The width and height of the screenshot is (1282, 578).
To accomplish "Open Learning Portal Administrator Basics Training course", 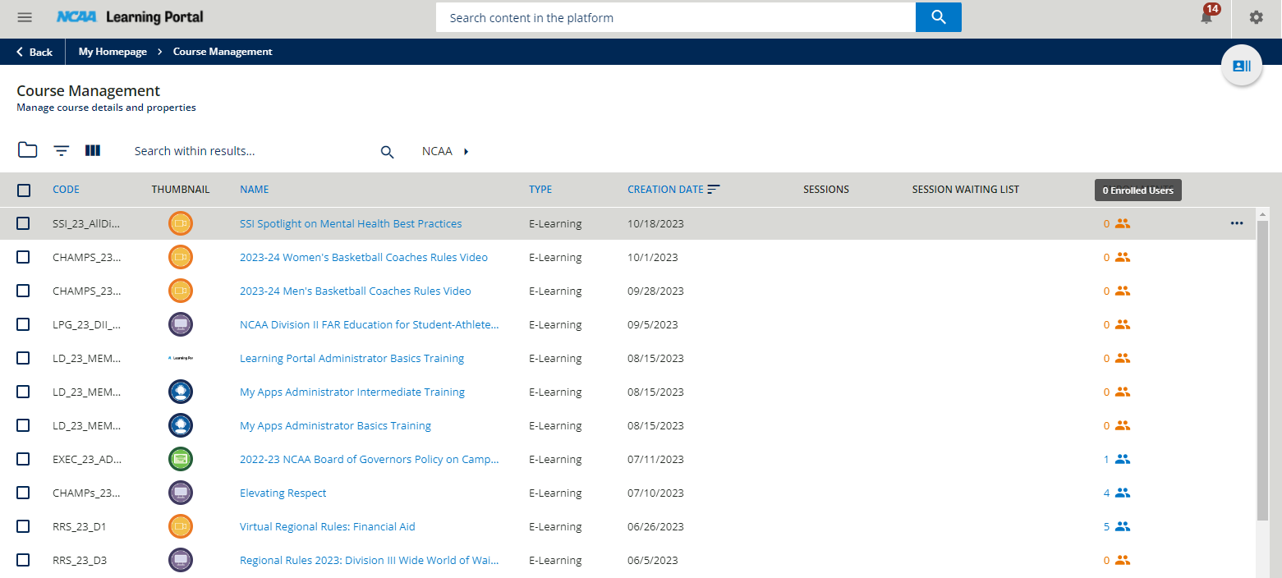I will [352, 358].
